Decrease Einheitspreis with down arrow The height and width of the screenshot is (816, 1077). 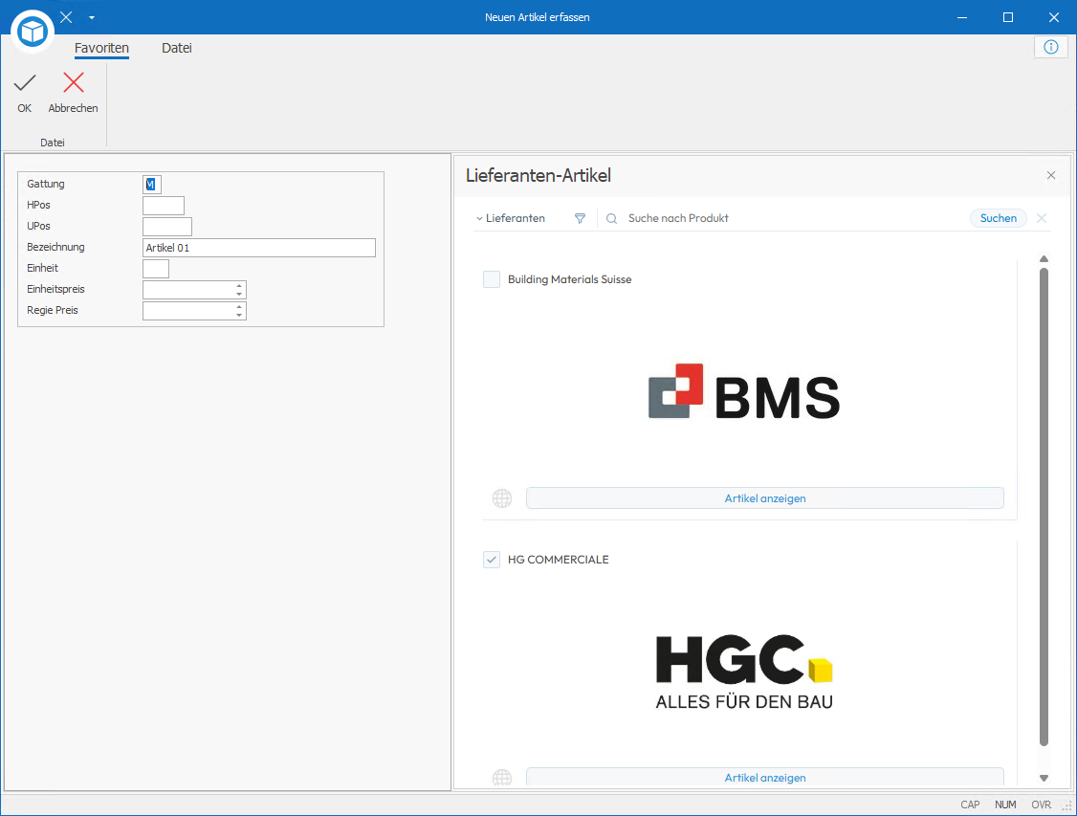tap(239, 294)
